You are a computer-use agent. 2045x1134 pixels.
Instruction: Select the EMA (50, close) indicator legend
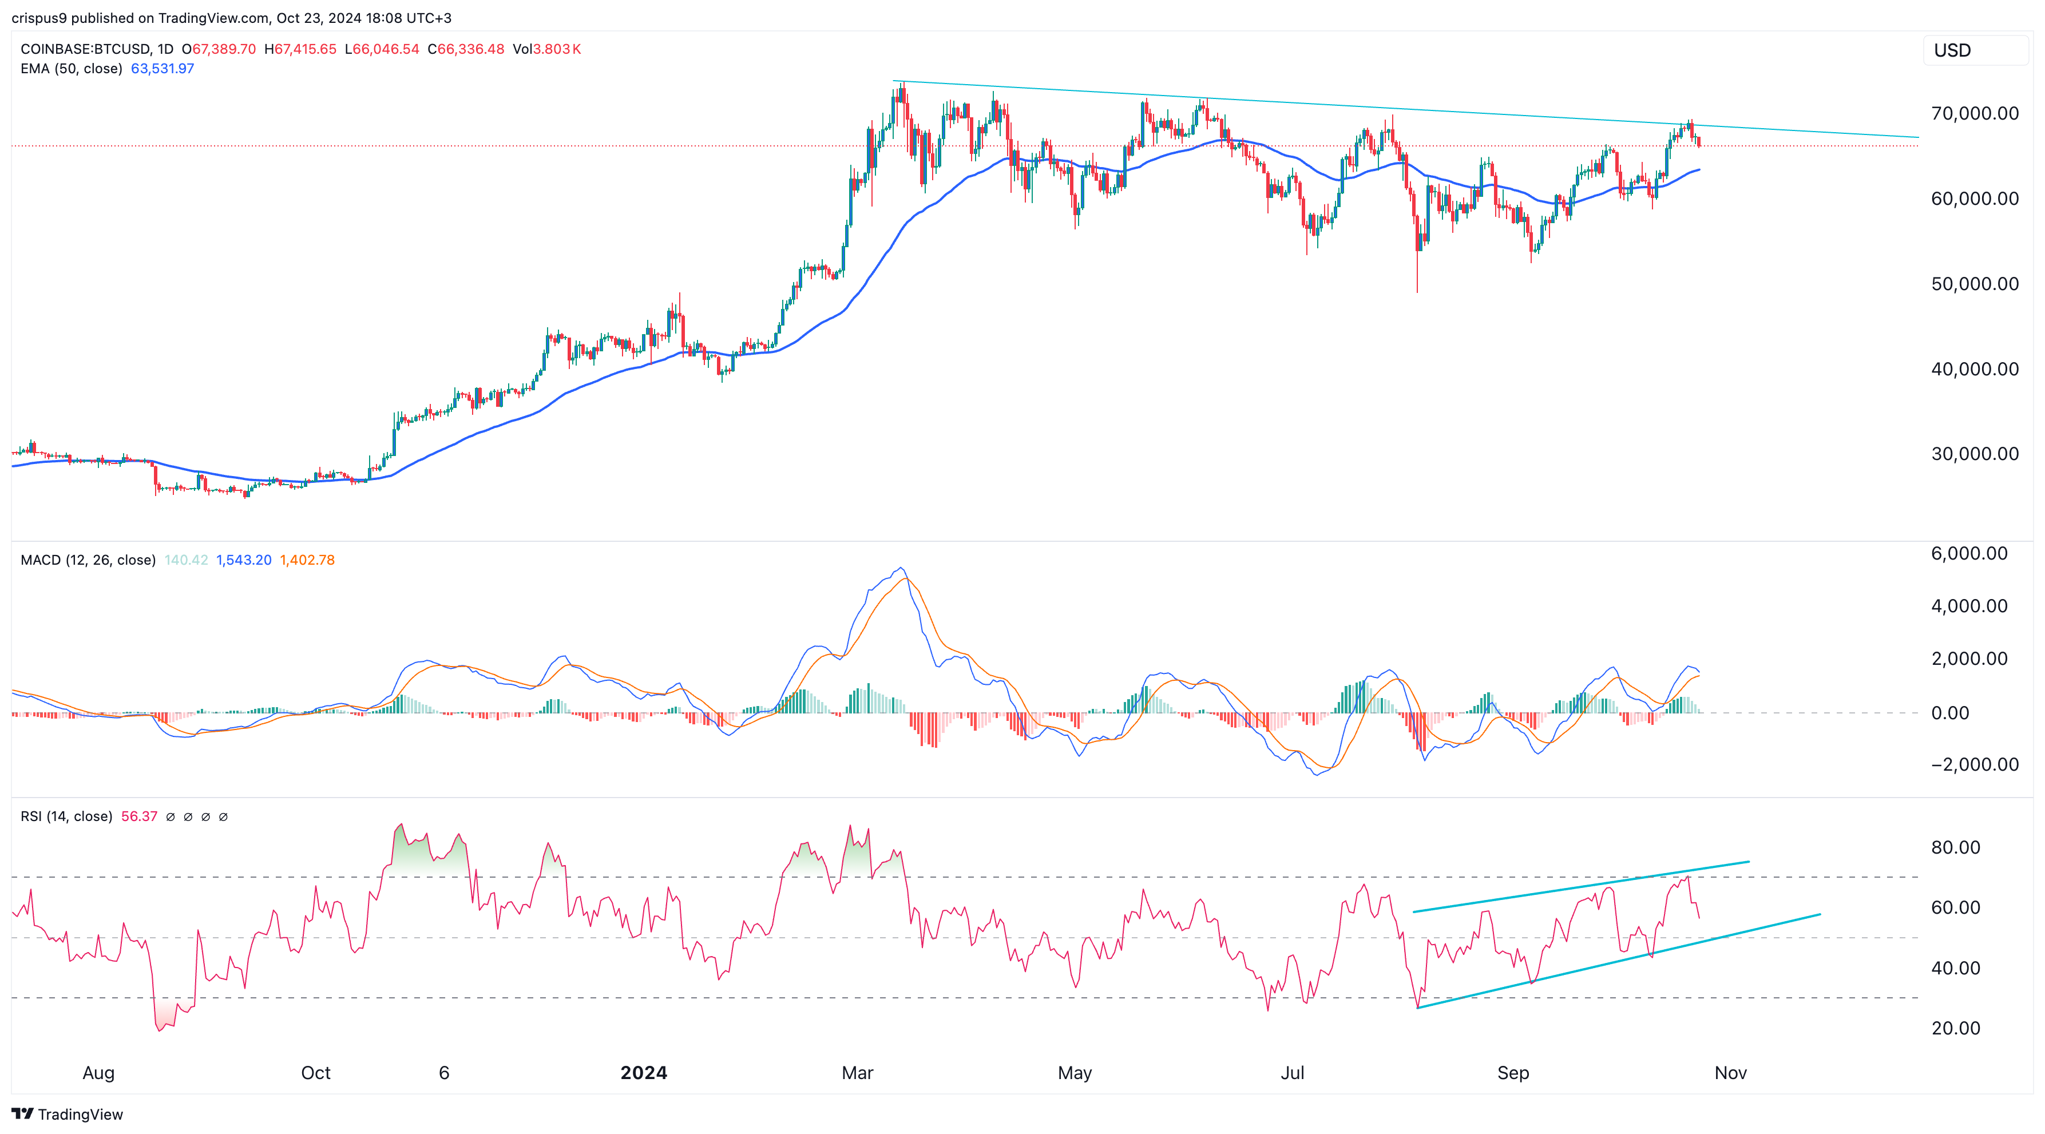72,69
